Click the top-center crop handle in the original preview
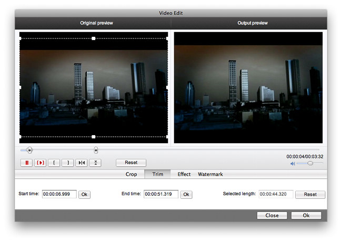This screenshot has width=342, height=242. click(93, 38)
